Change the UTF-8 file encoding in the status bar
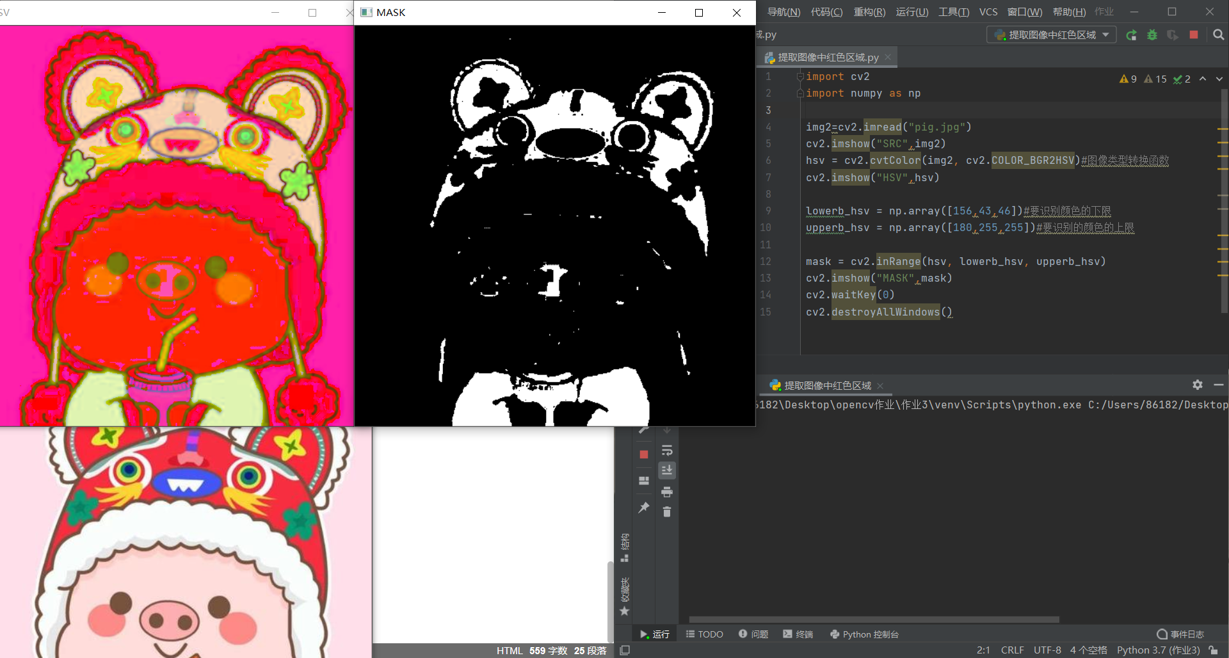The width and height of the screenshot is (1229, 658). (x=1047, y=650)
